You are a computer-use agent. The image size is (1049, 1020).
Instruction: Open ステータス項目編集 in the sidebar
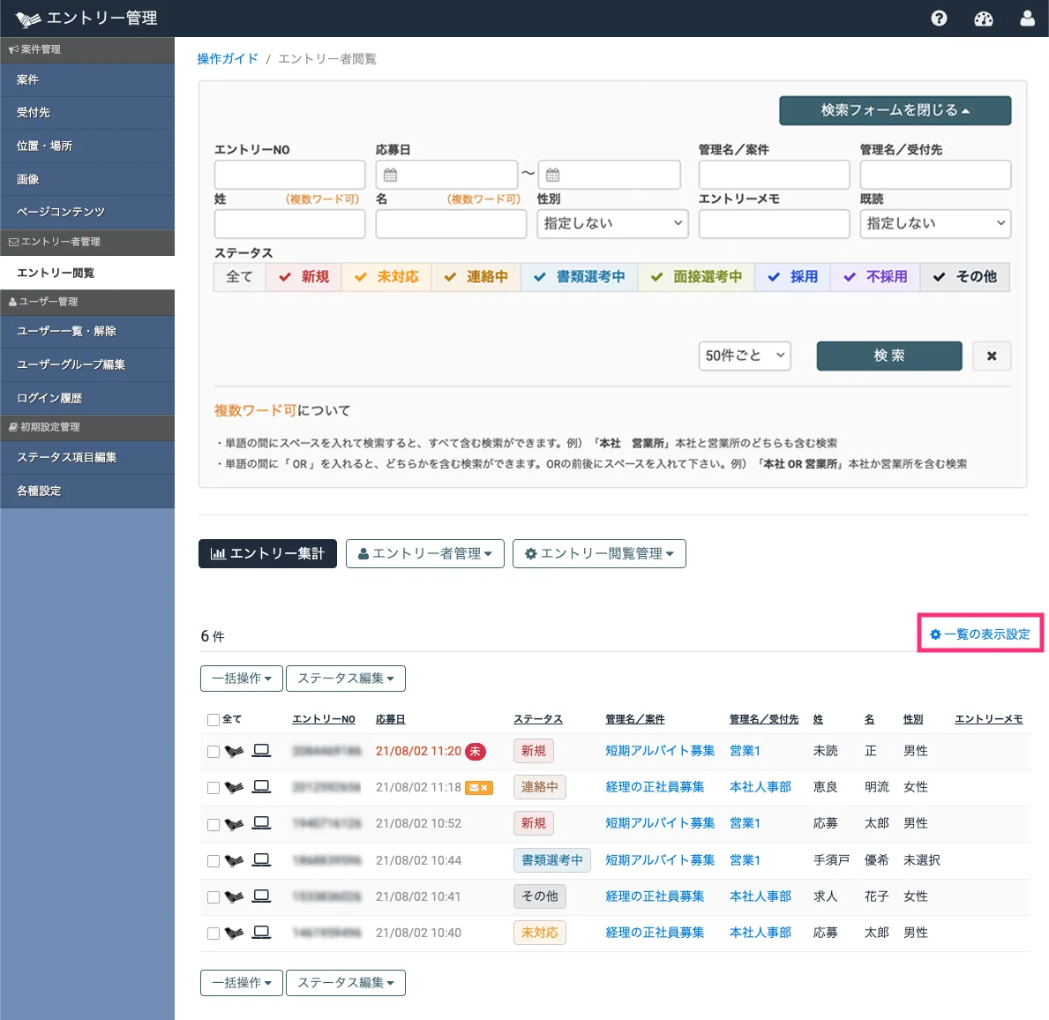(87, 458)
